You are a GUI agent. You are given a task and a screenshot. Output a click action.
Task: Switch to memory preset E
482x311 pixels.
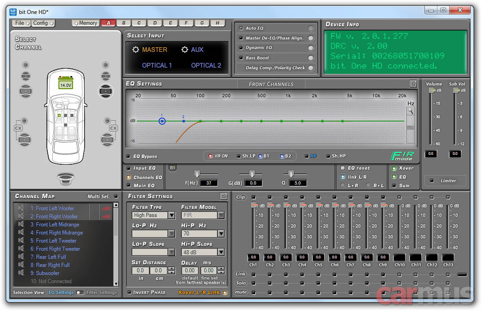[171, 23]
